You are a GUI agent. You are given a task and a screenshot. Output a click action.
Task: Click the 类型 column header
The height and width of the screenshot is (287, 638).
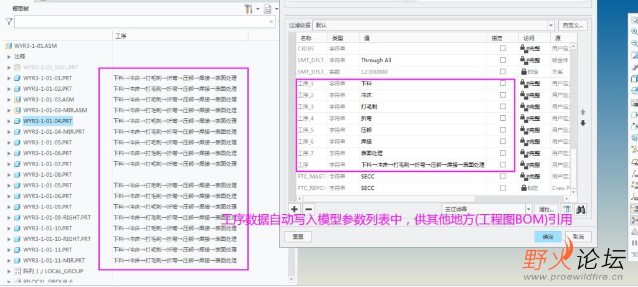pyautogui.click(x=343, y=38)
